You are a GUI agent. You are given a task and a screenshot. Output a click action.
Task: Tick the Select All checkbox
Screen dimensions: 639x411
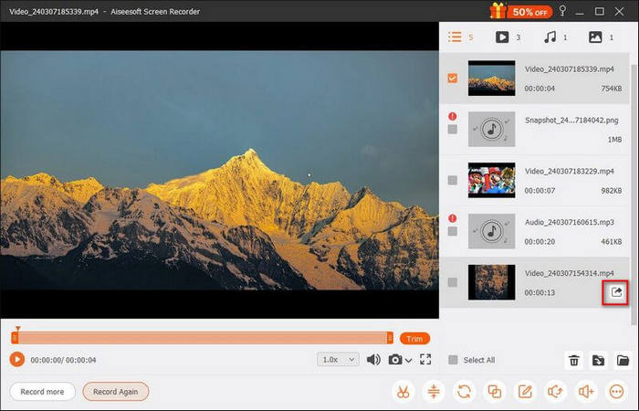point(453,360)
